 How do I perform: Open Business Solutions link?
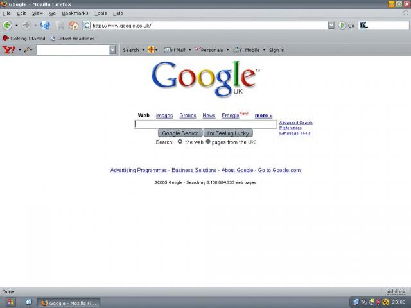194,170
